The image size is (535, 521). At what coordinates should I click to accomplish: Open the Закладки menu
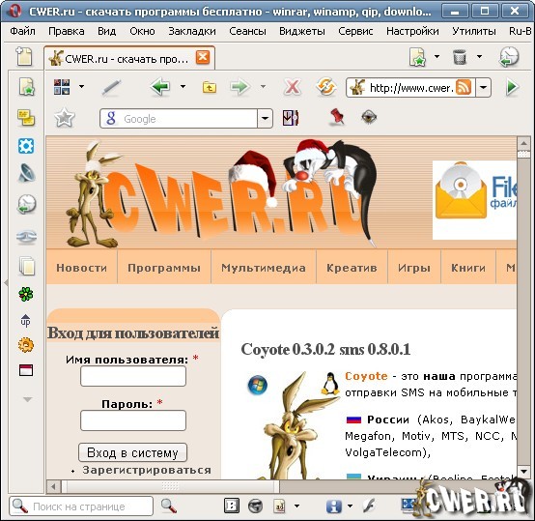click(192, 31)
